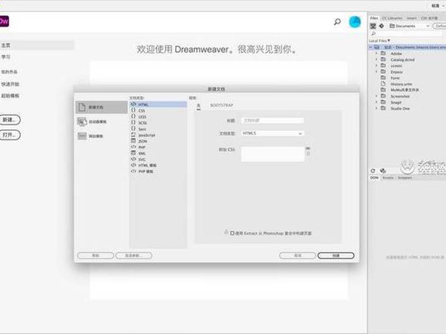Switch to the Assets tab
Screen dimensions: 446x334
coord(388,178)
